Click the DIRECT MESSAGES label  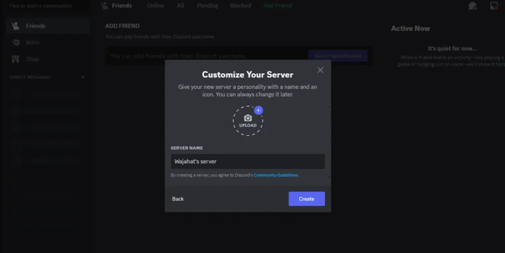coord(30,77)
